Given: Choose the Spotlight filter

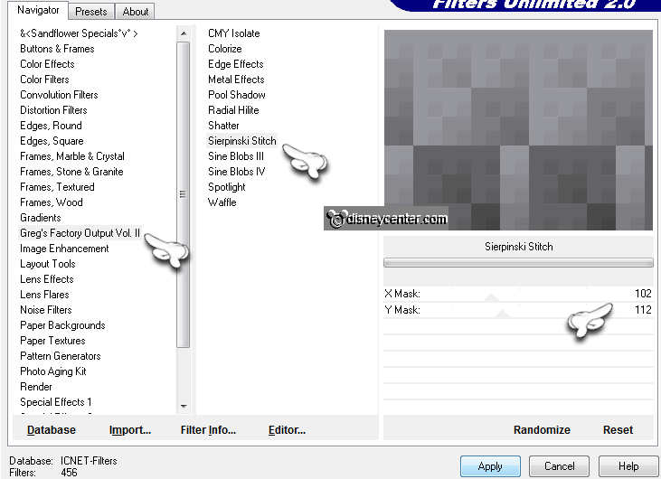Looking at the screenshot, I should click(x=227, y=187).
